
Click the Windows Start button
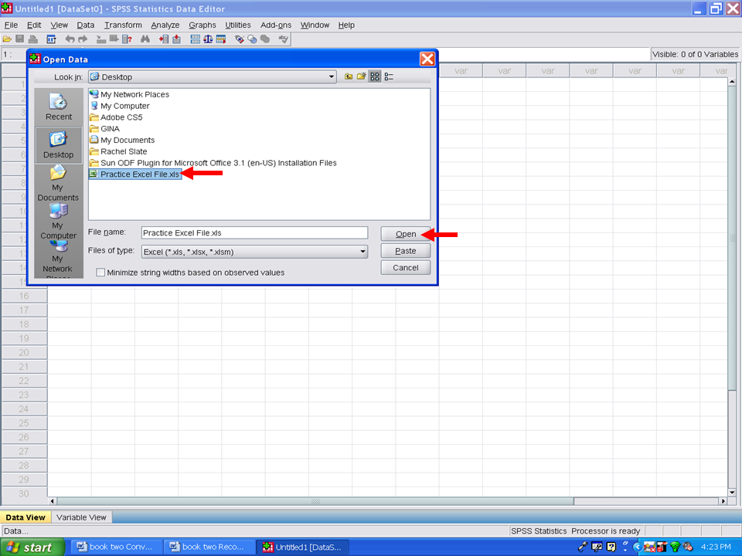click(31, 547)
